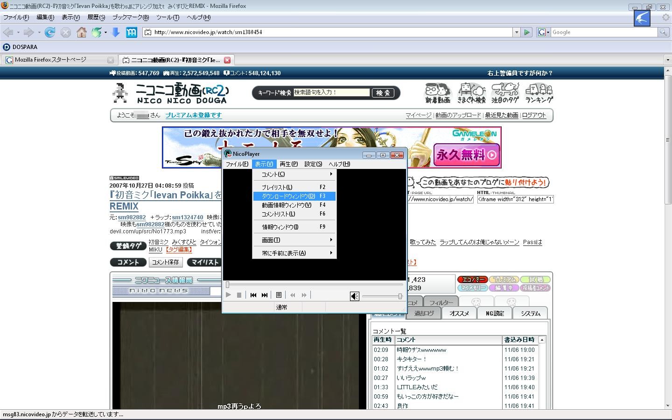Click the Firefox stop loading button
The image size is (672, 420).
66,32
